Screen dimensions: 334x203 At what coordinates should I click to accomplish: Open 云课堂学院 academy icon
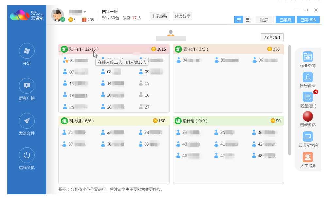click(x=308, y=137)
